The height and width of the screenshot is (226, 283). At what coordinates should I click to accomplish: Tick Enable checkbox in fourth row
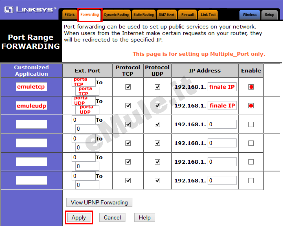click(251, 143)
